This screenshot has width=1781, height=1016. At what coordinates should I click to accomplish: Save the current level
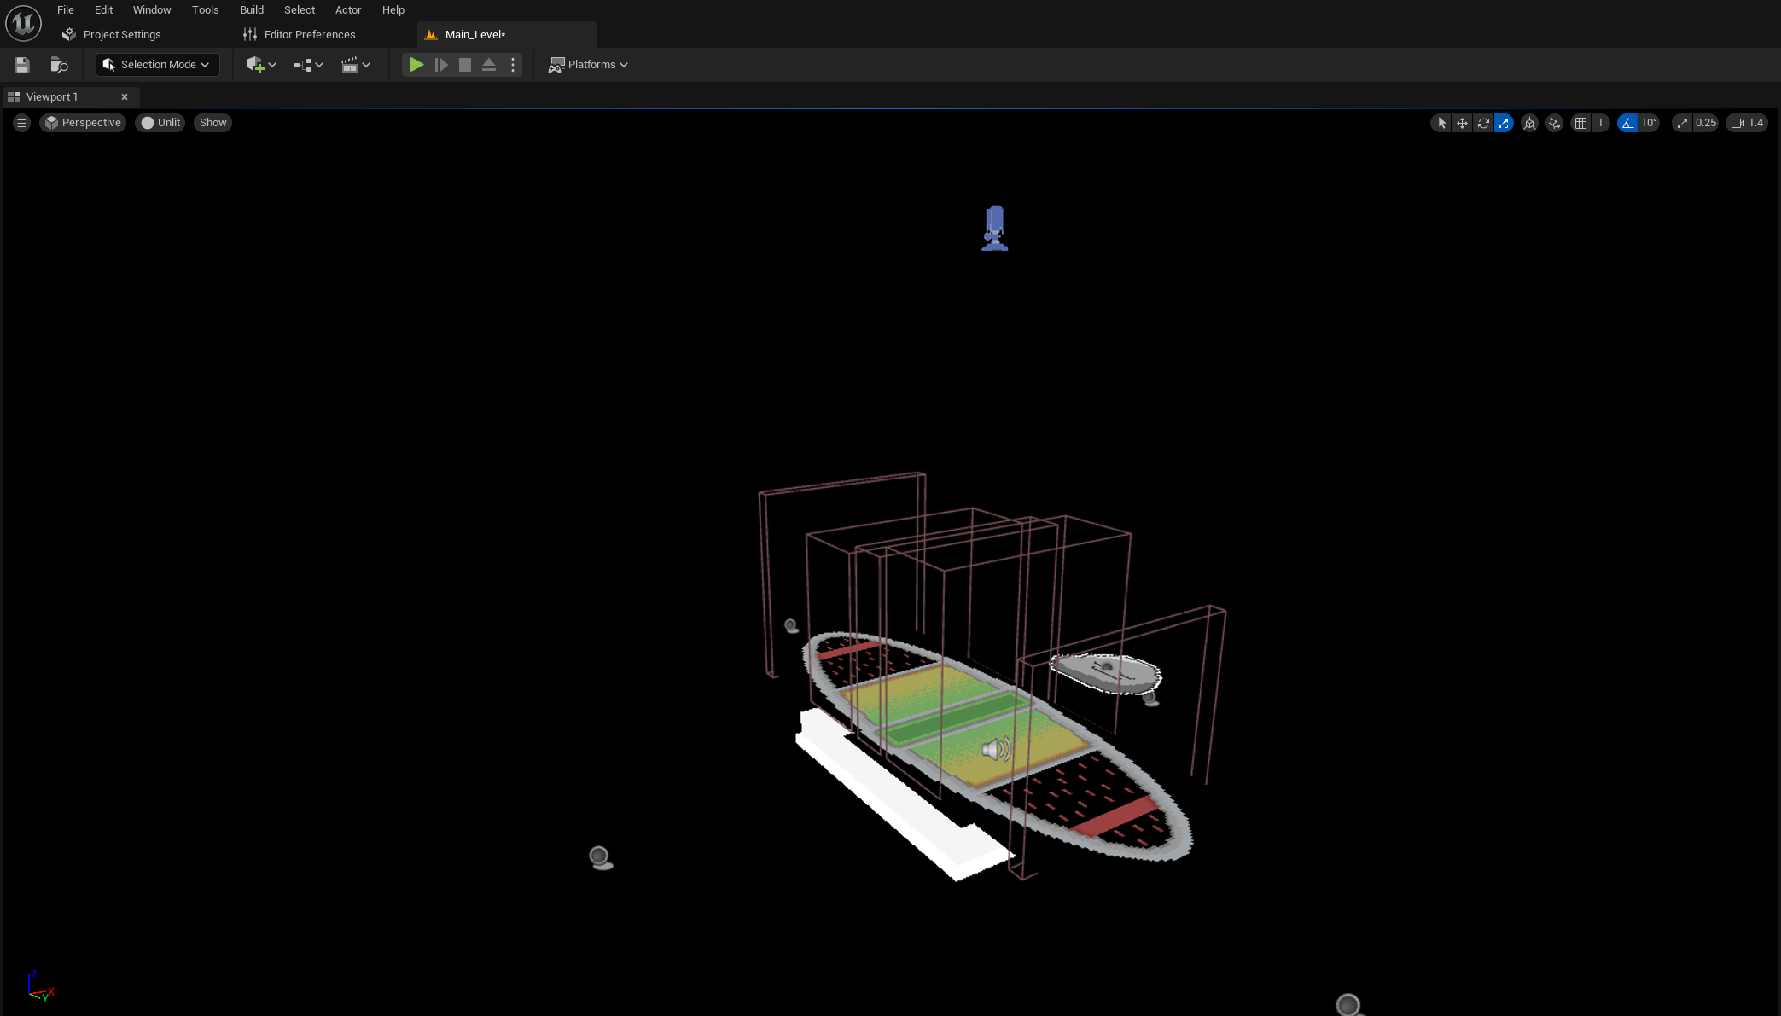click(x=22, y=65)
